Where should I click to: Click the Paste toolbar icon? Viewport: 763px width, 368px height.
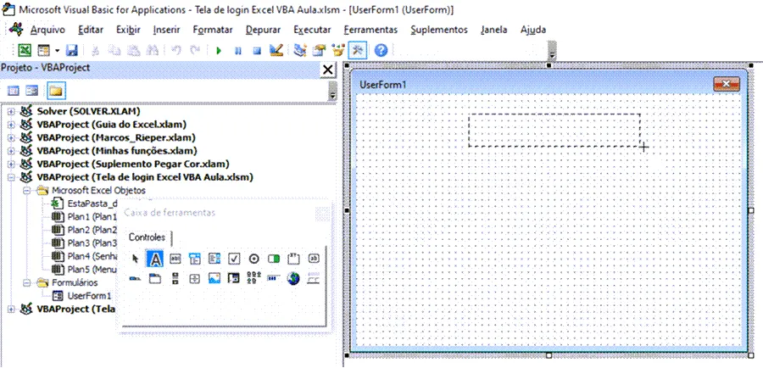pos(134,50)
